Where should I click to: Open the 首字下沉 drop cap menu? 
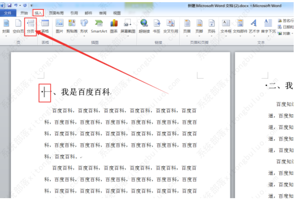[x=268, y=27]
